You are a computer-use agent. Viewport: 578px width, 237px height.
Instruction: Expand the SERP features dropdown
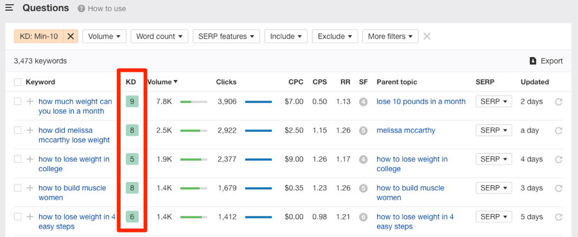[x=226, y=37]
